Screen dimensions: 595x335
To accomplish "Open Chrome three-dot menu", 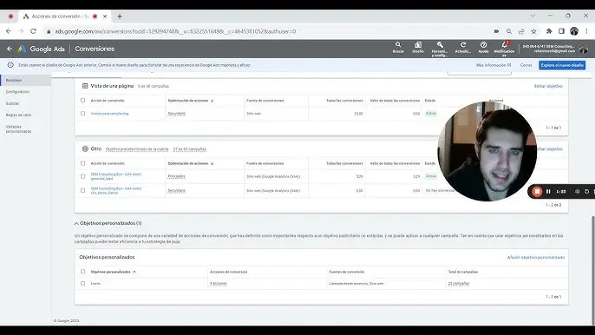I will pyautogui.click(x=586, y=31).
